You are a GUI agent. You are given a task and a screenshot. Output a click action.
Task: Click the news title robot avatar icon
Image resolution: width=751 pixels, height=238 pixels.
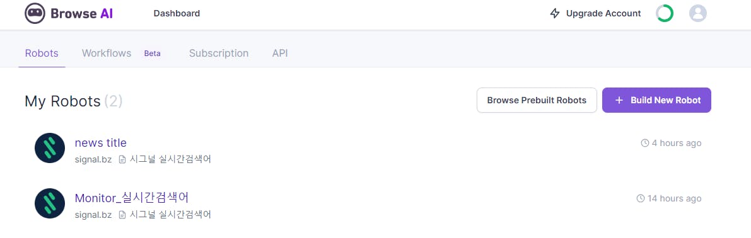[x=50, y=148]
